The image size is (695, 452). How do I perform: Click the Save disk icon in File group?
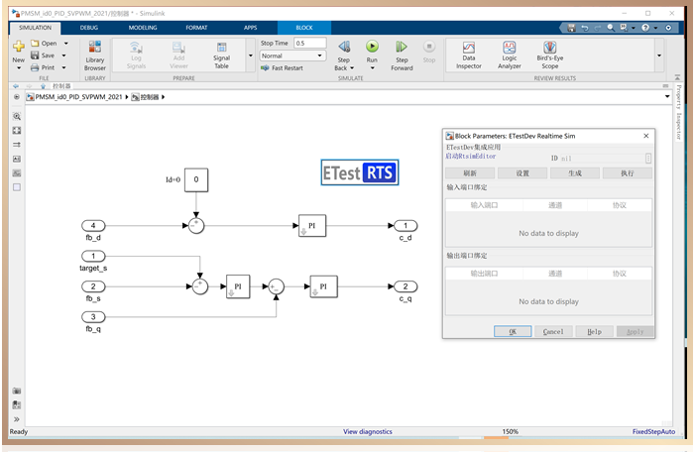click(x=35, y=56)
